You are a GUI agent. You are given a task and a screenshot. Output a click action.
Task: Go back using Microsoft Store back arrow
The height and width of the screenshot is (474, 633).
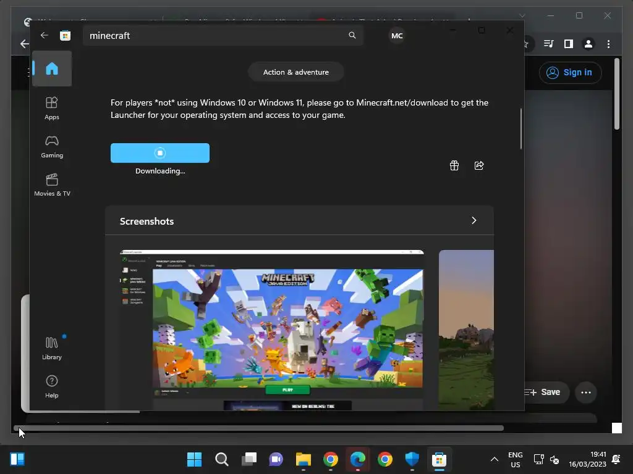pyautogui.click(x=45, y=35)
